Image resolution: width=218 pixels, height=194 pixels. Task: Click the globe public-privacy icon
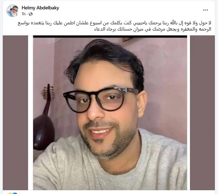tap(30, 14)
